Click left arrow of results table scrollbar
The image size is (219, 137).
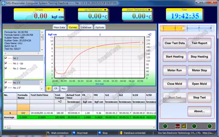coord(5,127)
